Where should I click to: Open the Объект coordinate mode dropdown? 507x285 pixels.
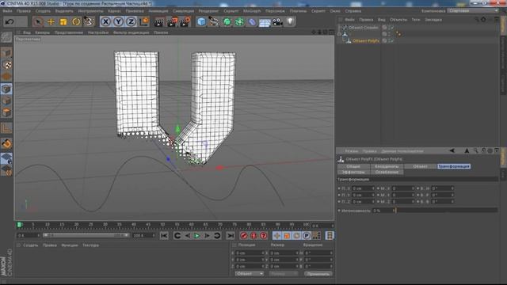[x=250, y=274]
